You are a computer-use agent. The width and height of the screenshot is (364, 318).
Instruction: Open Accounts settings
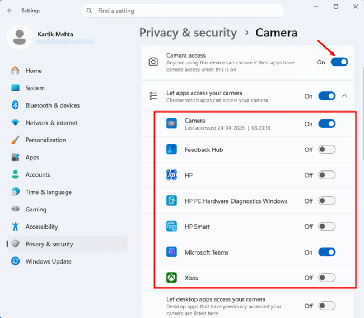coord(67,174)
